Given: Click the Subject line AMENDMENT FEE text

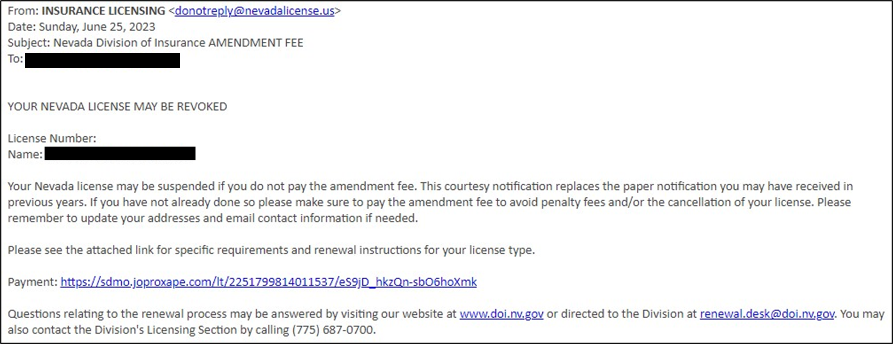Looking at the screenshot, I should click(x=256, y=43).
